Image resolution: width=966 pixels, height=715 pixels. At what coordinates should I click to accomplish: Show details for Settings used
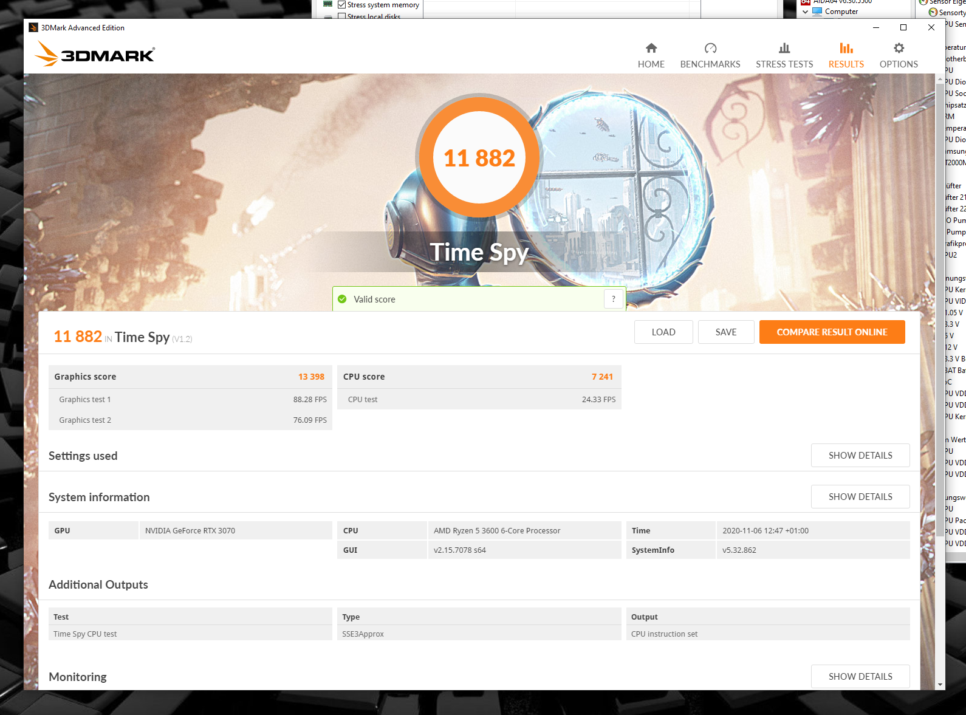tap(860, 455)
